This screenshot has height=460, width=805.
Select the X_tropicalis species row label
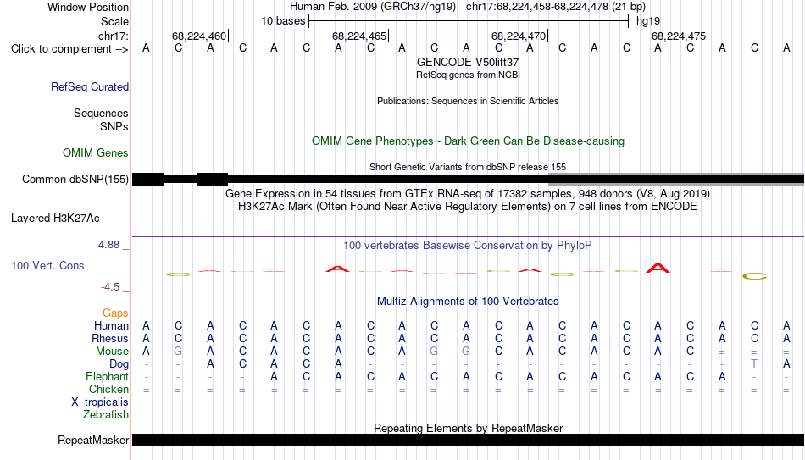click(100, 402)
